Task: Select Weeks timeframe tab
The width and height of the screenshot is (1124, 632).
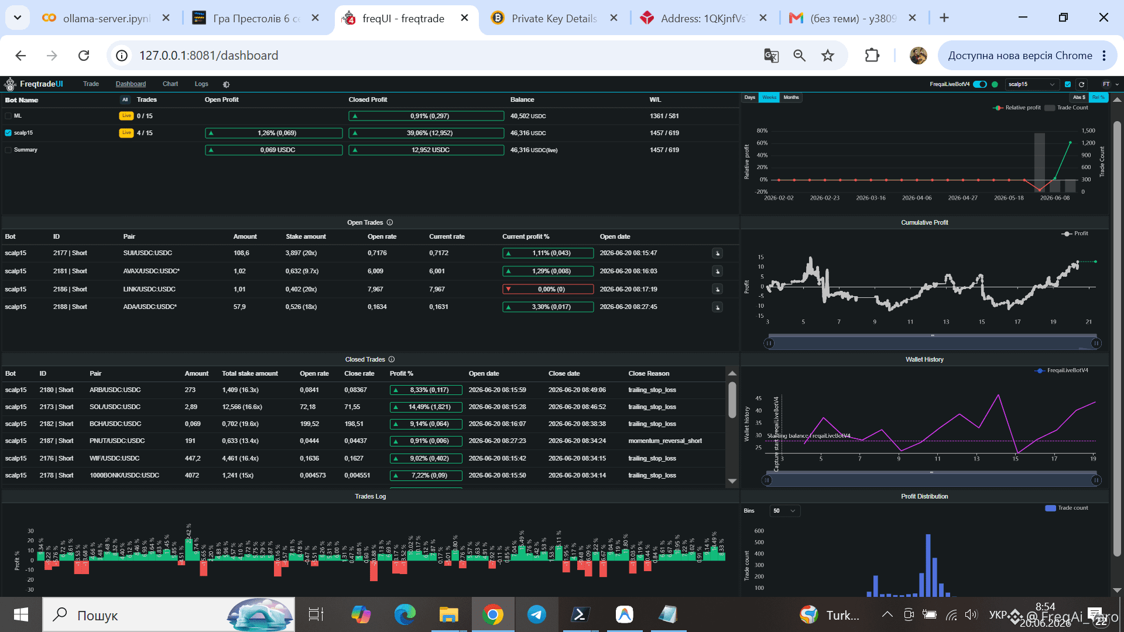Action: pos(769,98)
